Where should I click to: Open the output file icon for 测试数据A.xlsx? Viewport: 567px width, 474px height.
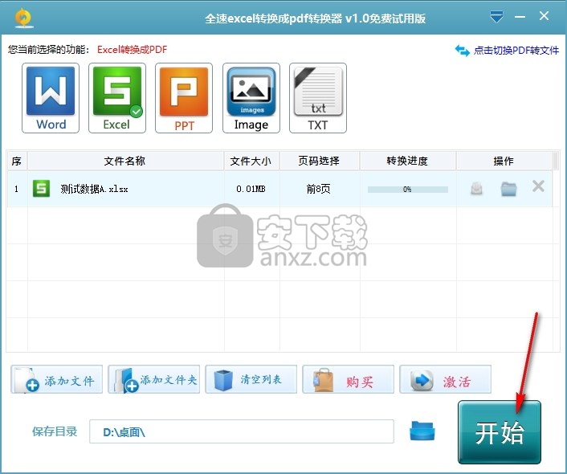click(x=476, y=189)
